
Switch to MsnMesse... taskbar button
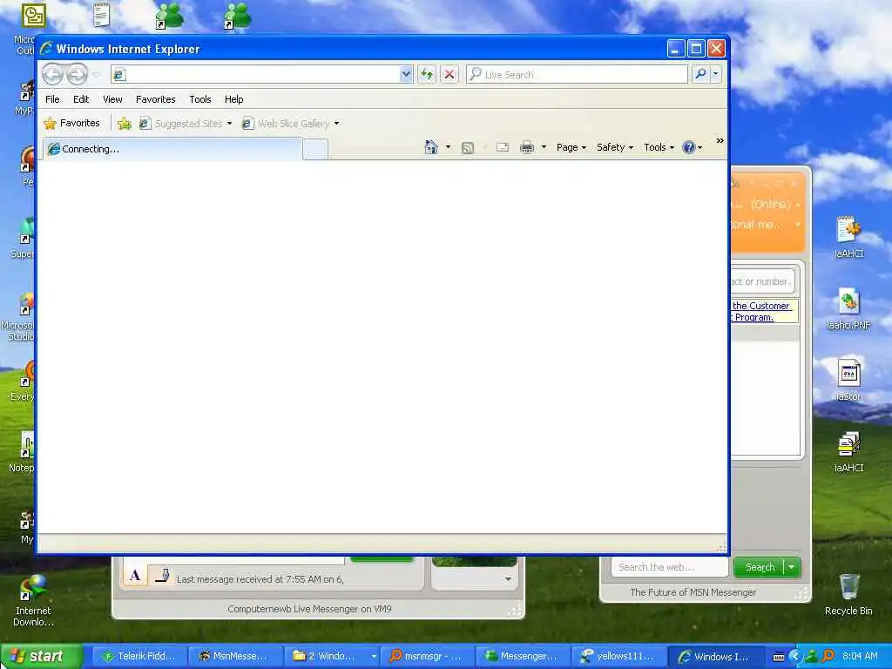(x=233, y=657)
